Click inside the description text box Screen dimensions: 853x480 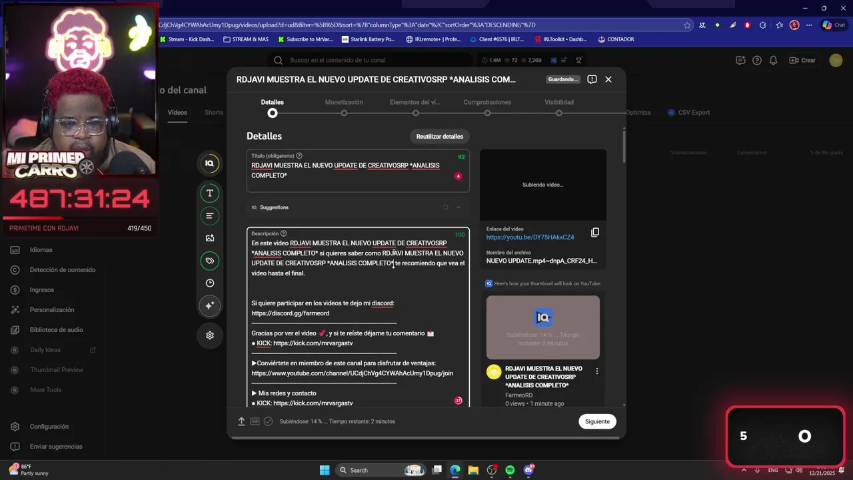click(x=358, y=317)
